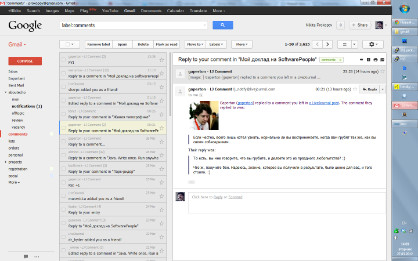Open the settings gear menu

373,44
